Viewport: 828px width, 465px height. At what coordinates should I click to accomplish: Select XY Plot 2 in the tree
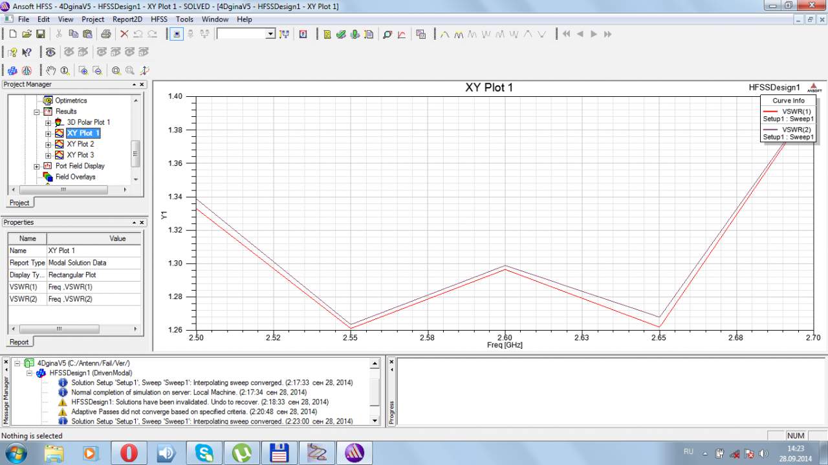80,144
